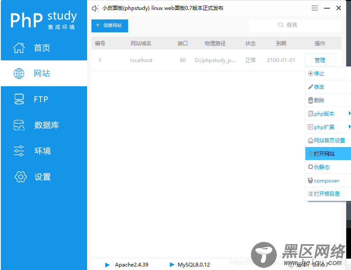Click the port 80 cell
351x270 pixels.
[183, 60]
